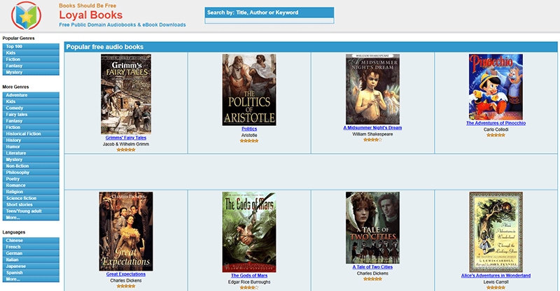Select Fantasy under Popular Genres

(31, 66)
